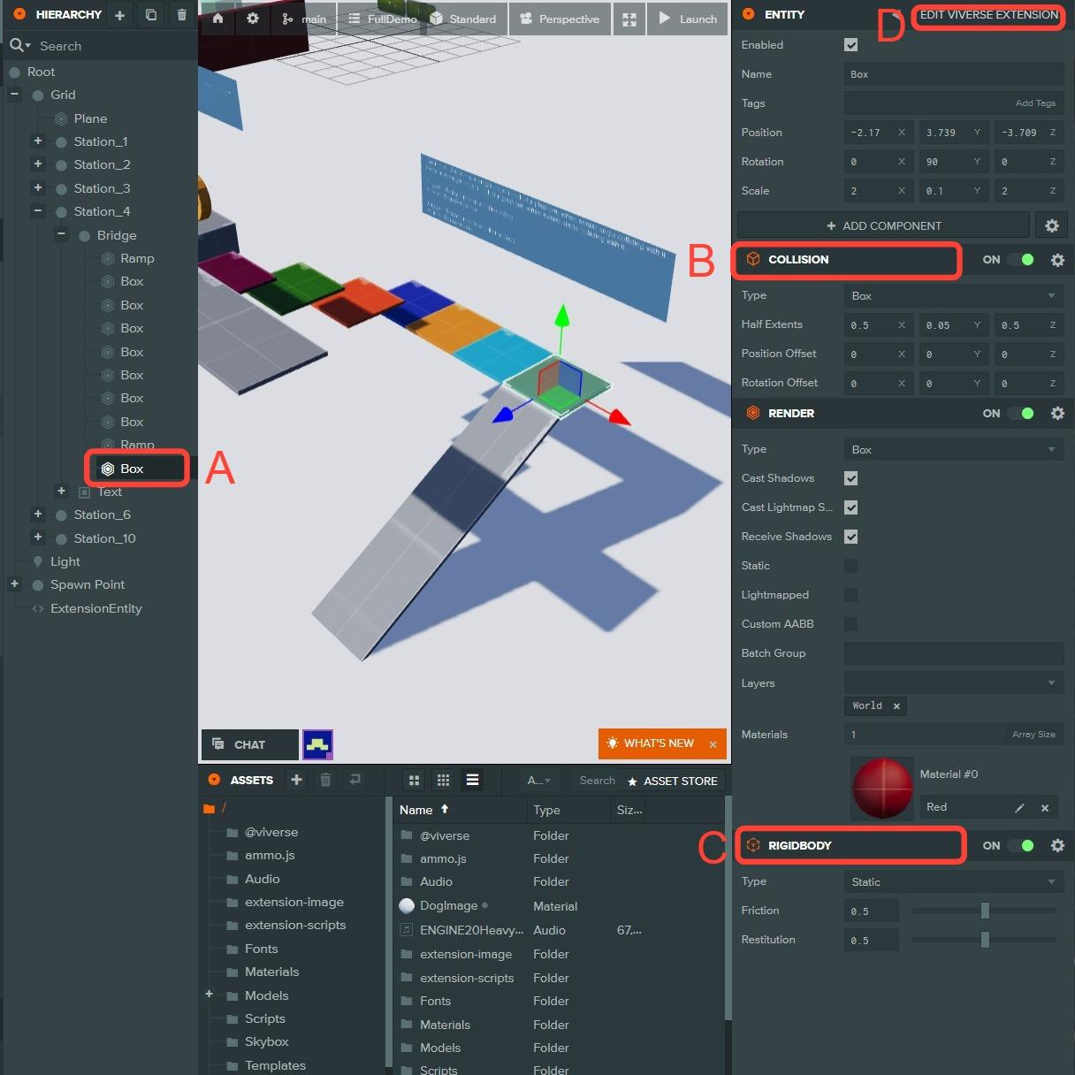Add a new entity in Hierarchy panel
Image resolution: width=1075 pixels, height=1075 pixels.
point(119,15)
